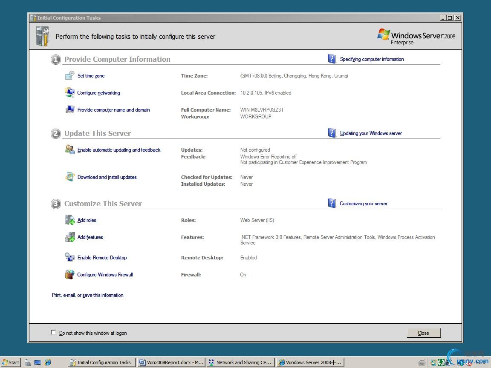This screenshot has height=368, width=491.
Task: Open the Updating your Windows server help link
Action: (371, 133)
